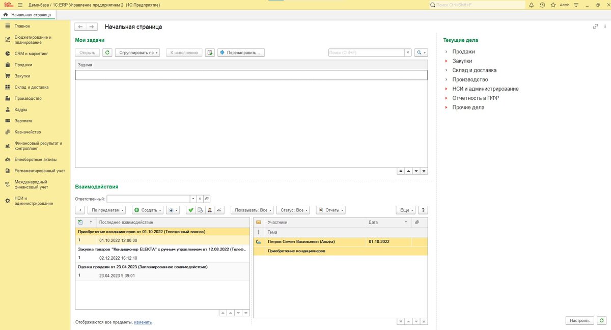611x330 pixels.
Task: Click the postpone review document-clock icon
Action: pos(200,210)
